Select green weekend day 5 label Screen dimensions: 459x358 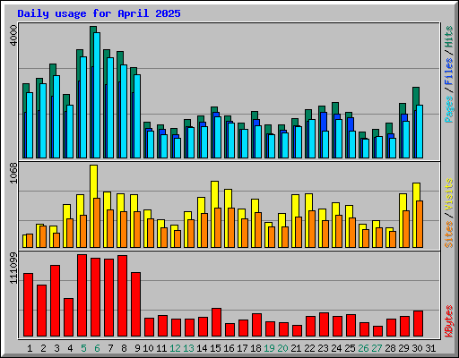(83, 348)
